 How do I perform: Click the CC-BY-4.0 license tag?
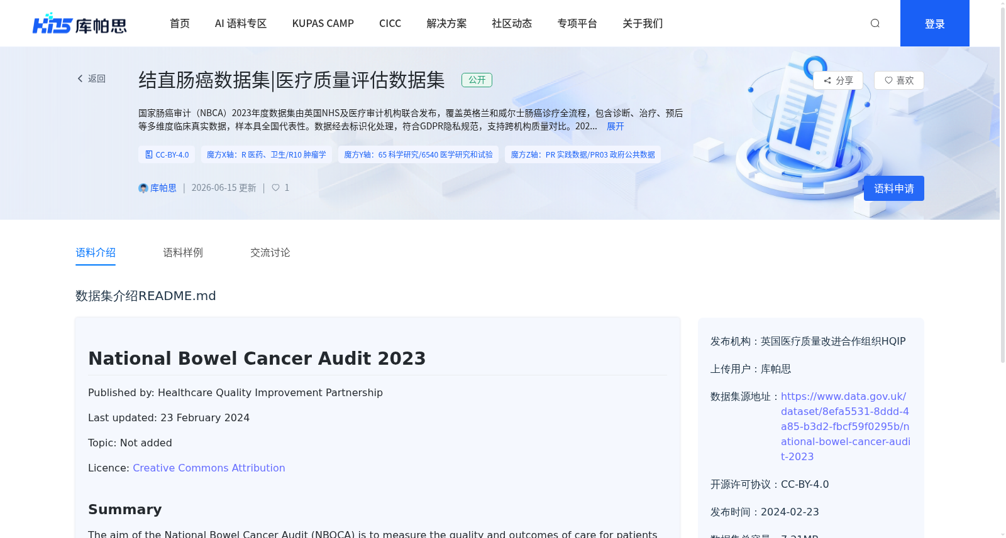(x=167, y=154)
